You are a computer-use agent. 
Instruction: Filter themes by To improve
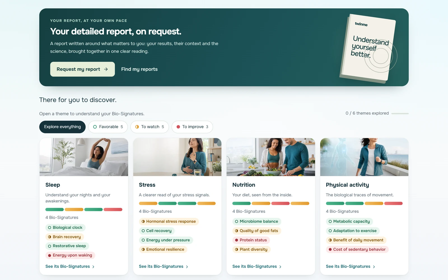click(x=192, y=127)
